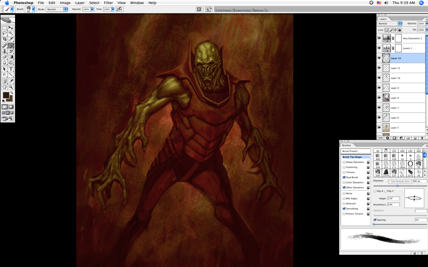Uncheck Smoothing option
The height and width of the screenshot is (267, 428).
coord(344,209)
